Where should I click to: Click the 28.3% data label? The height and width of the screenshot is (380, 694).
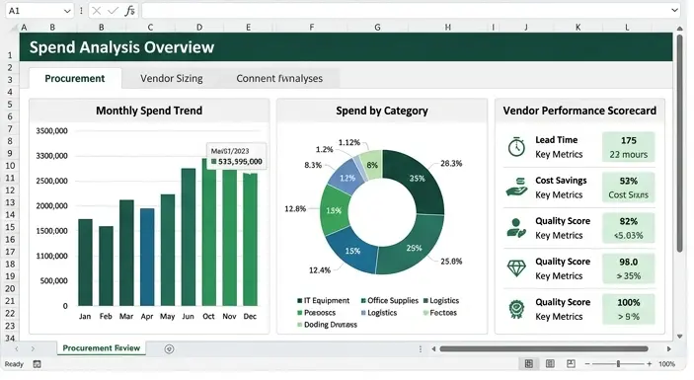pos(451,164)
